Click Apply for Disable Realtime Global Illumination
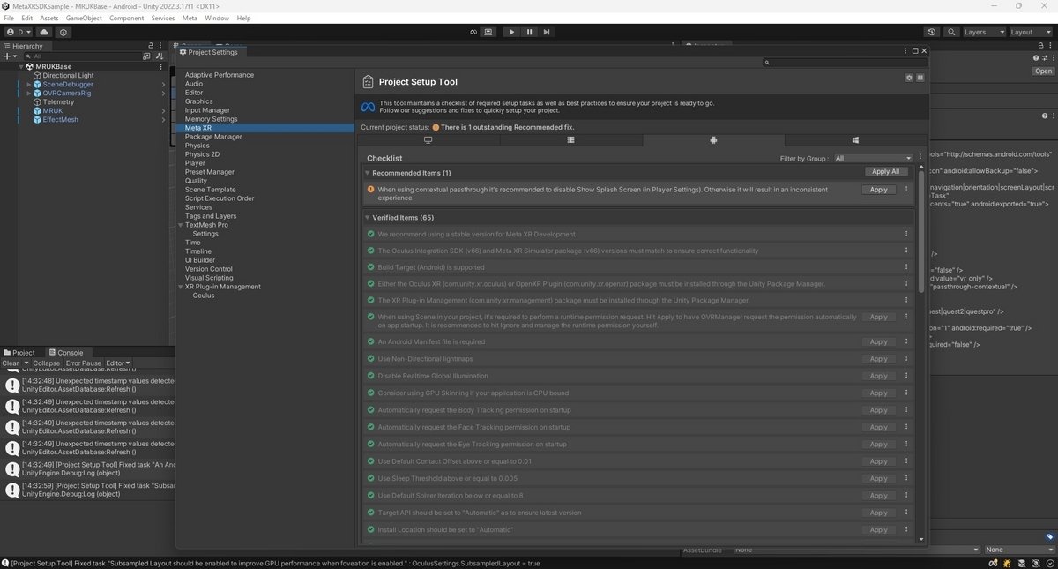 pos(879,376)
